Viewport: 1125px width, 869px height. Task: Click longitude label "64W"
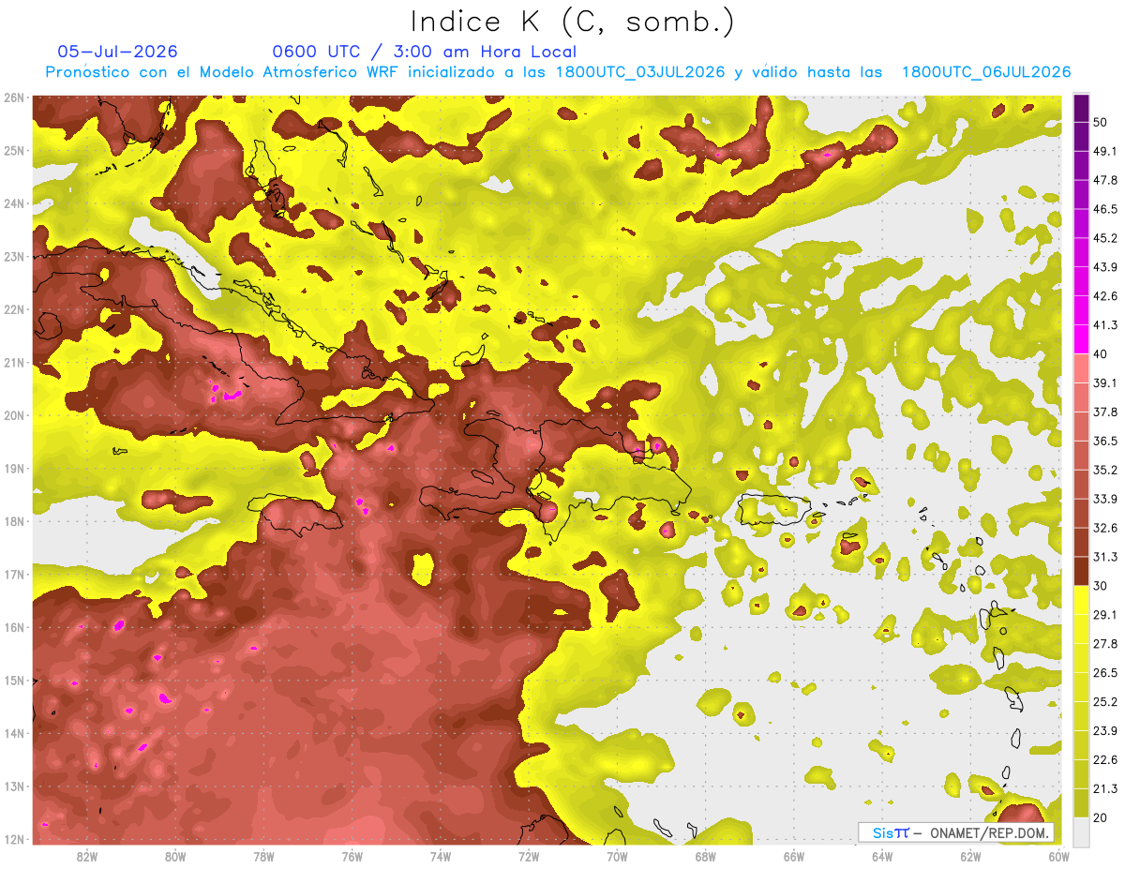(882, 857)
